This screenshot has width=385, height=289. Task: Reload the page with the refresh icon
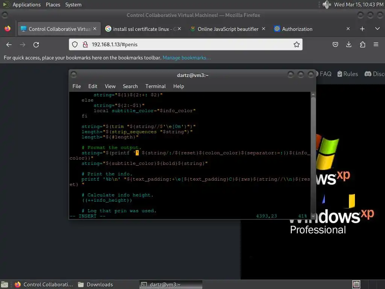click(x=36, y=44)
